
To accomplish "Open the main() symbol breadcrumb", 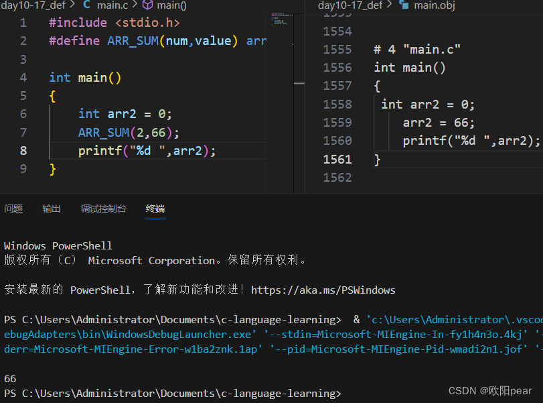I will (172, 5).
